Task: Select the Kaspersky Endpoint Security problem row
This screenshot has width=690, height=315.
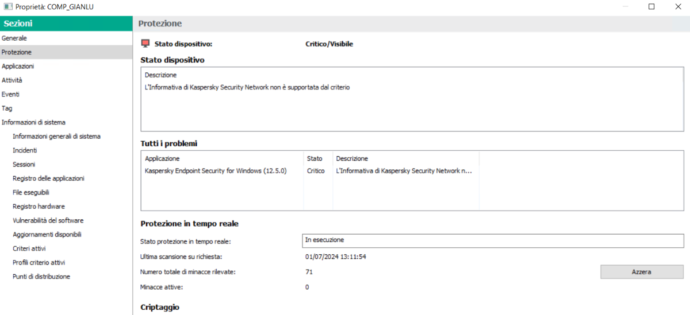Action: (216, 171)
